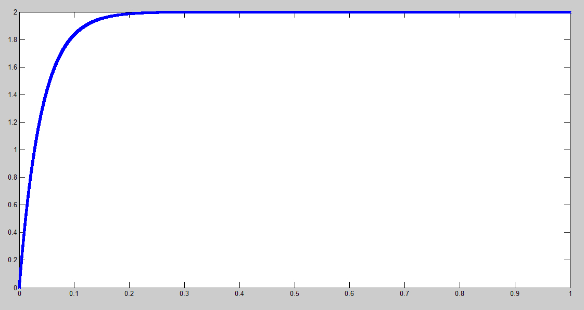Click the x-axis tick label 0.1

tap(74, 293)
